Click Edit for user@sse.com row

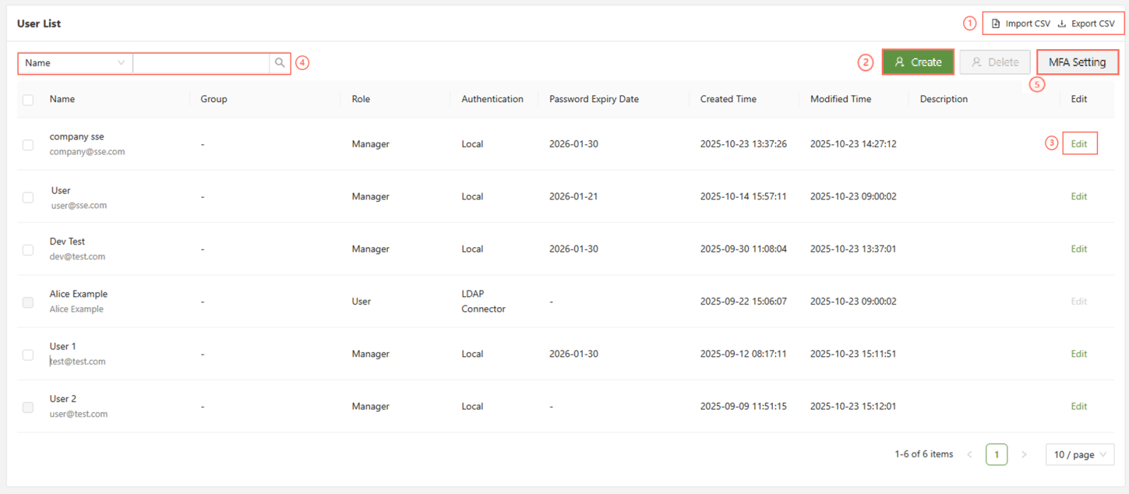(1079, 196)
